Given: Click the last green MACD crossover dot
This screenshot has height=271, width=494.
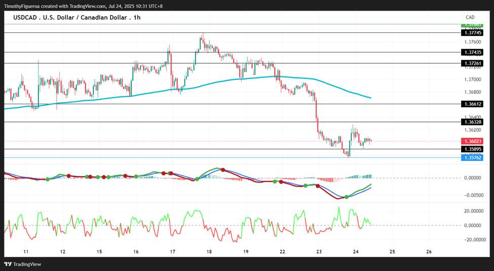Looking at the screenshot, I should coord(347,197).
